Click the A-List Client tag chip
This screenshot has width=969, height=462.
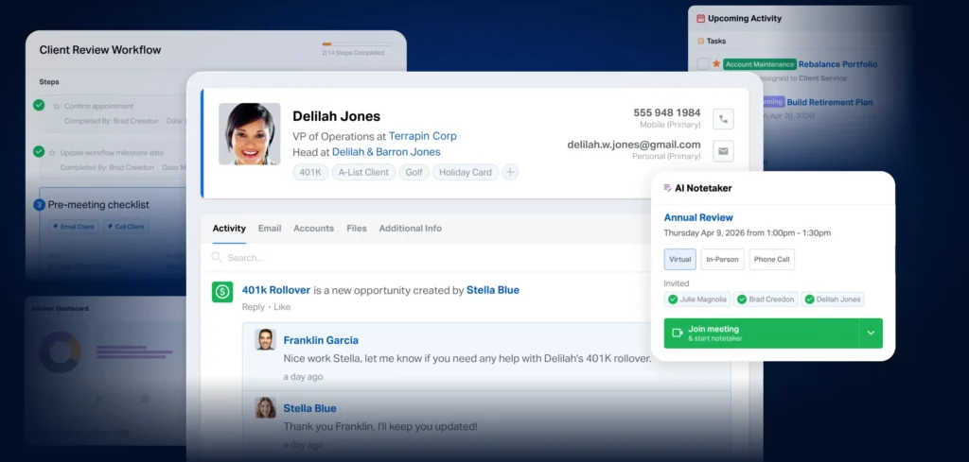tap(363, 173)
